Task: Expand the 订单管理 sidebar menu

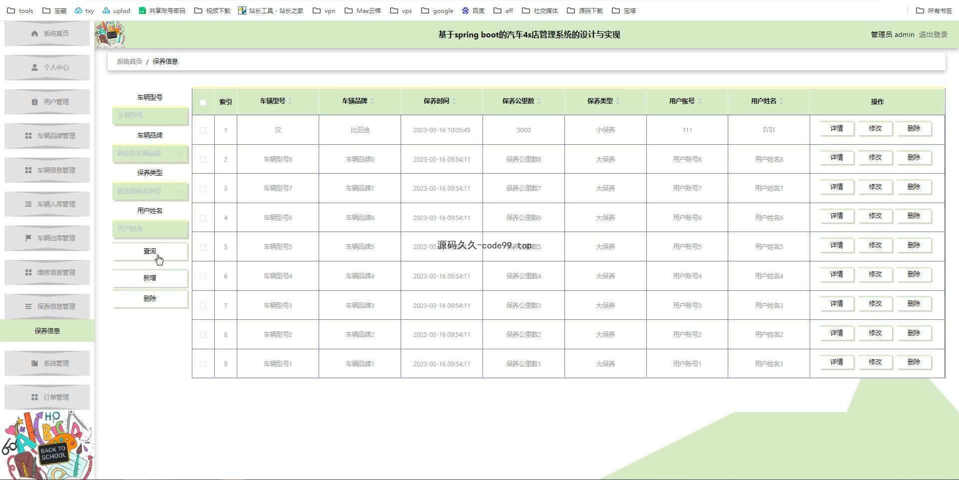Action: pos(47,397)
